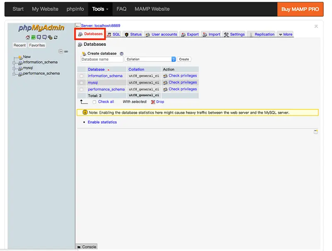Open the Databases tab
This screenshot has width=332, height=251.
[90, 34]
